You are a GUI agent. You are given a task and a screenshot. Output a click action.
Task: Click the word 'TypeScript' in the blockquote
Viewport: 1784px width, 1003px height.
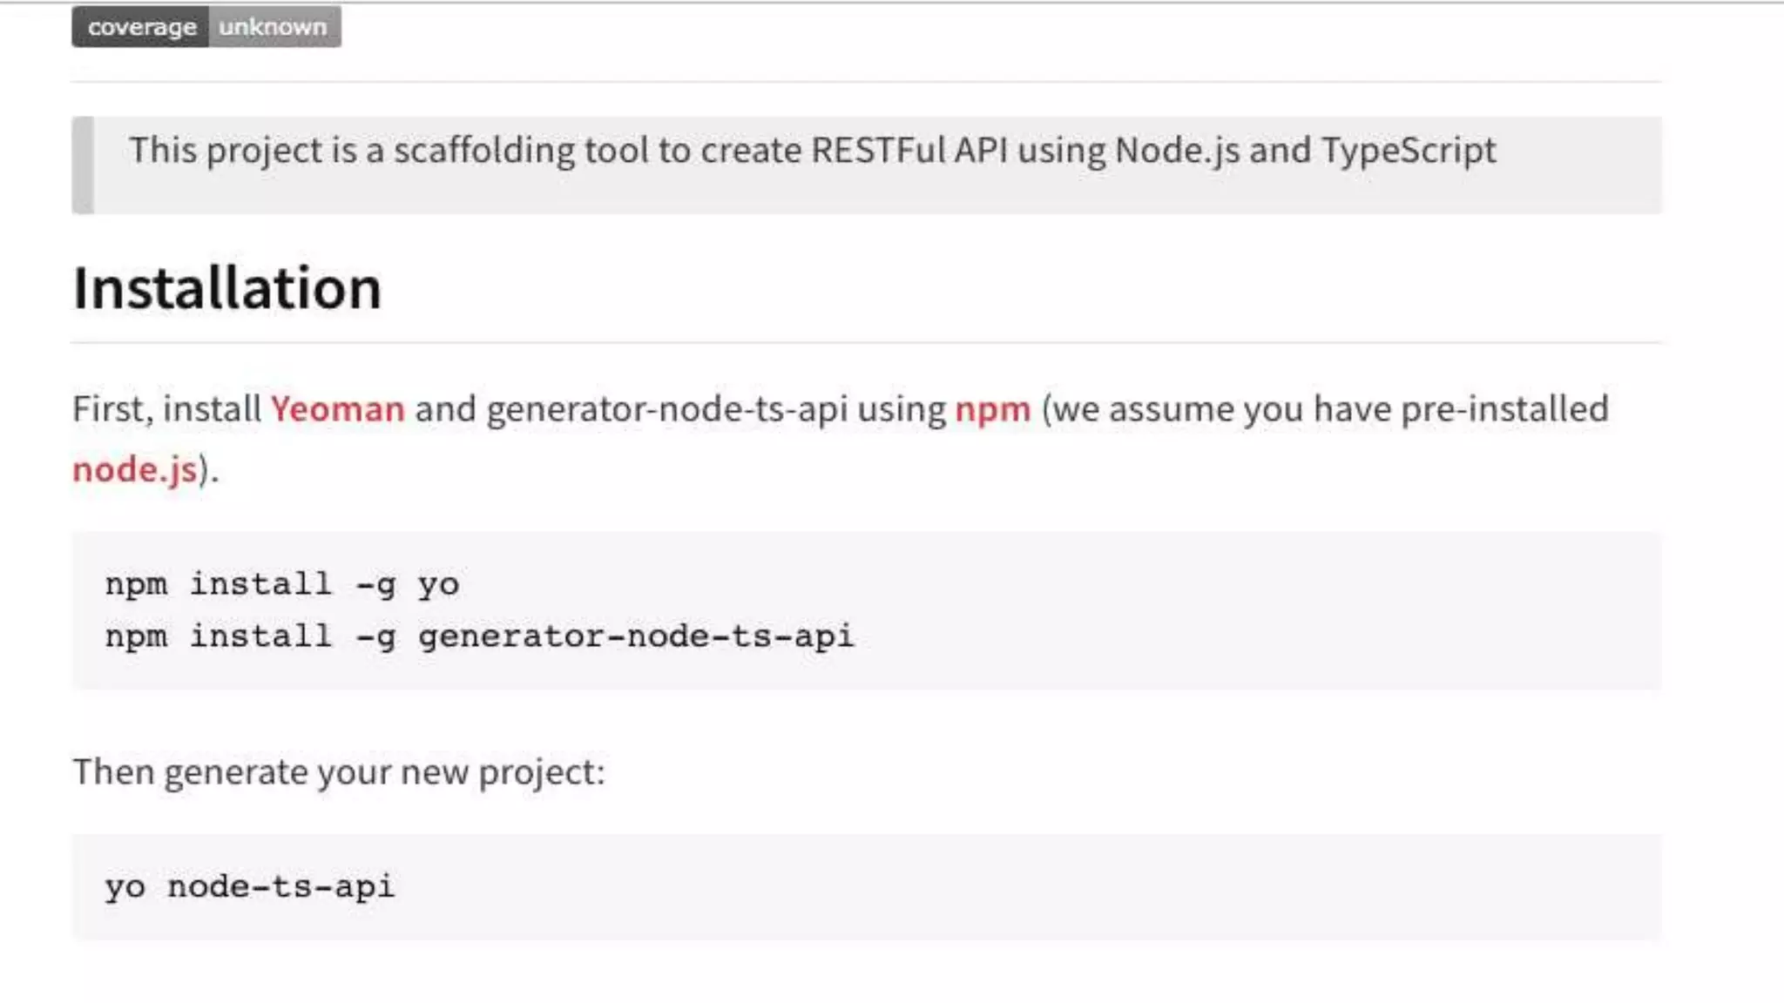pos(1409,151)
